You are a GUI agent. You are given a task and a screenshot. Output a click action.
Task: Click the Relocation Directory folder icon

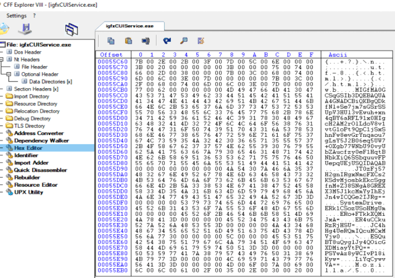click(x=9, y=111)
